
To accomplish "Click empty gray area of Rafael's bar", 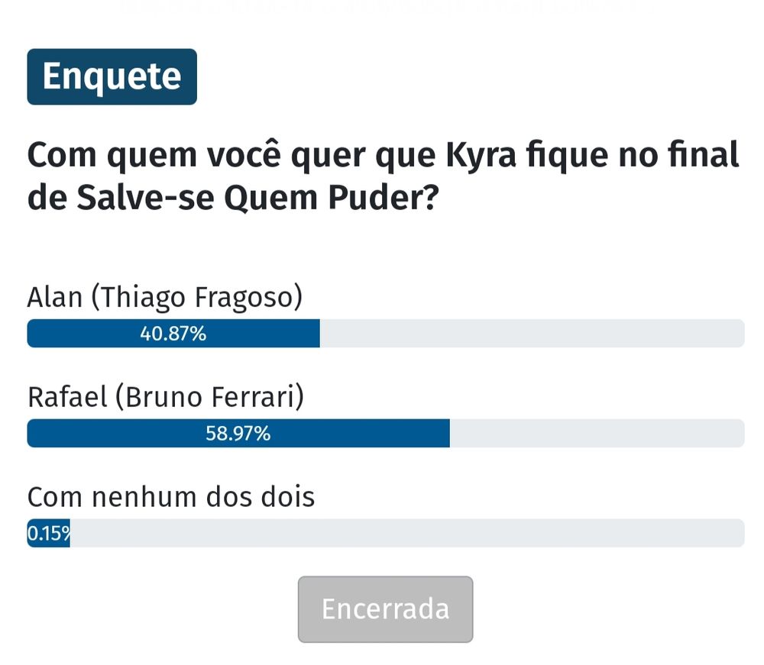I will [597, 433].
